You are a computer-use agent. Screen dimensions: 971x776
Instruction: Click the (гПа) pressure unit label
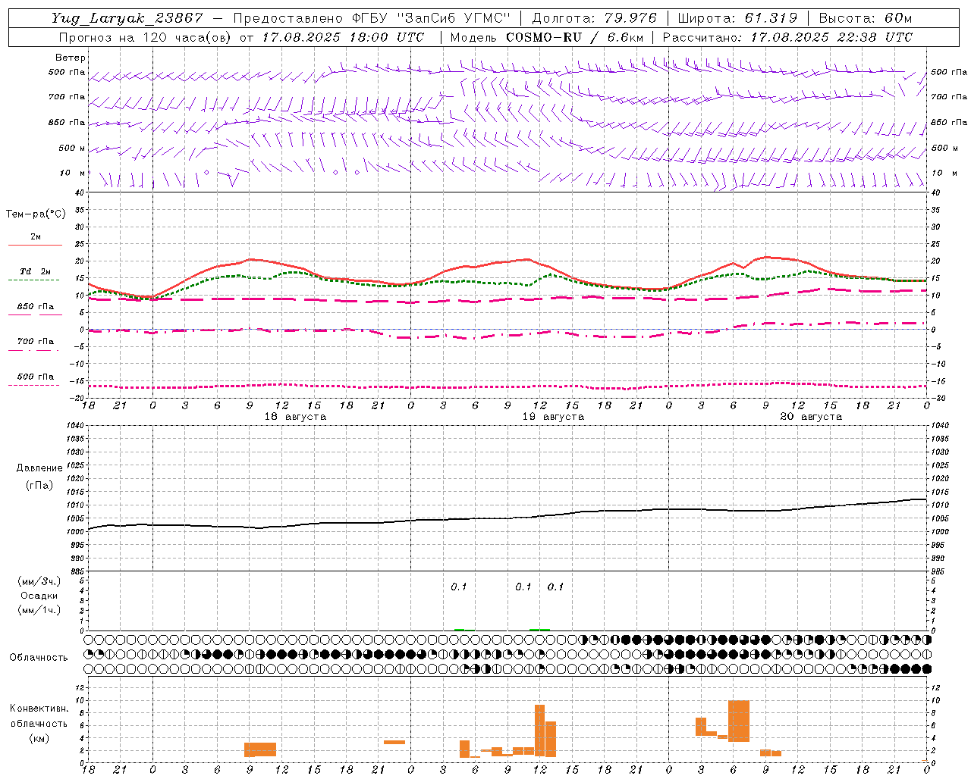click(39, 486)
